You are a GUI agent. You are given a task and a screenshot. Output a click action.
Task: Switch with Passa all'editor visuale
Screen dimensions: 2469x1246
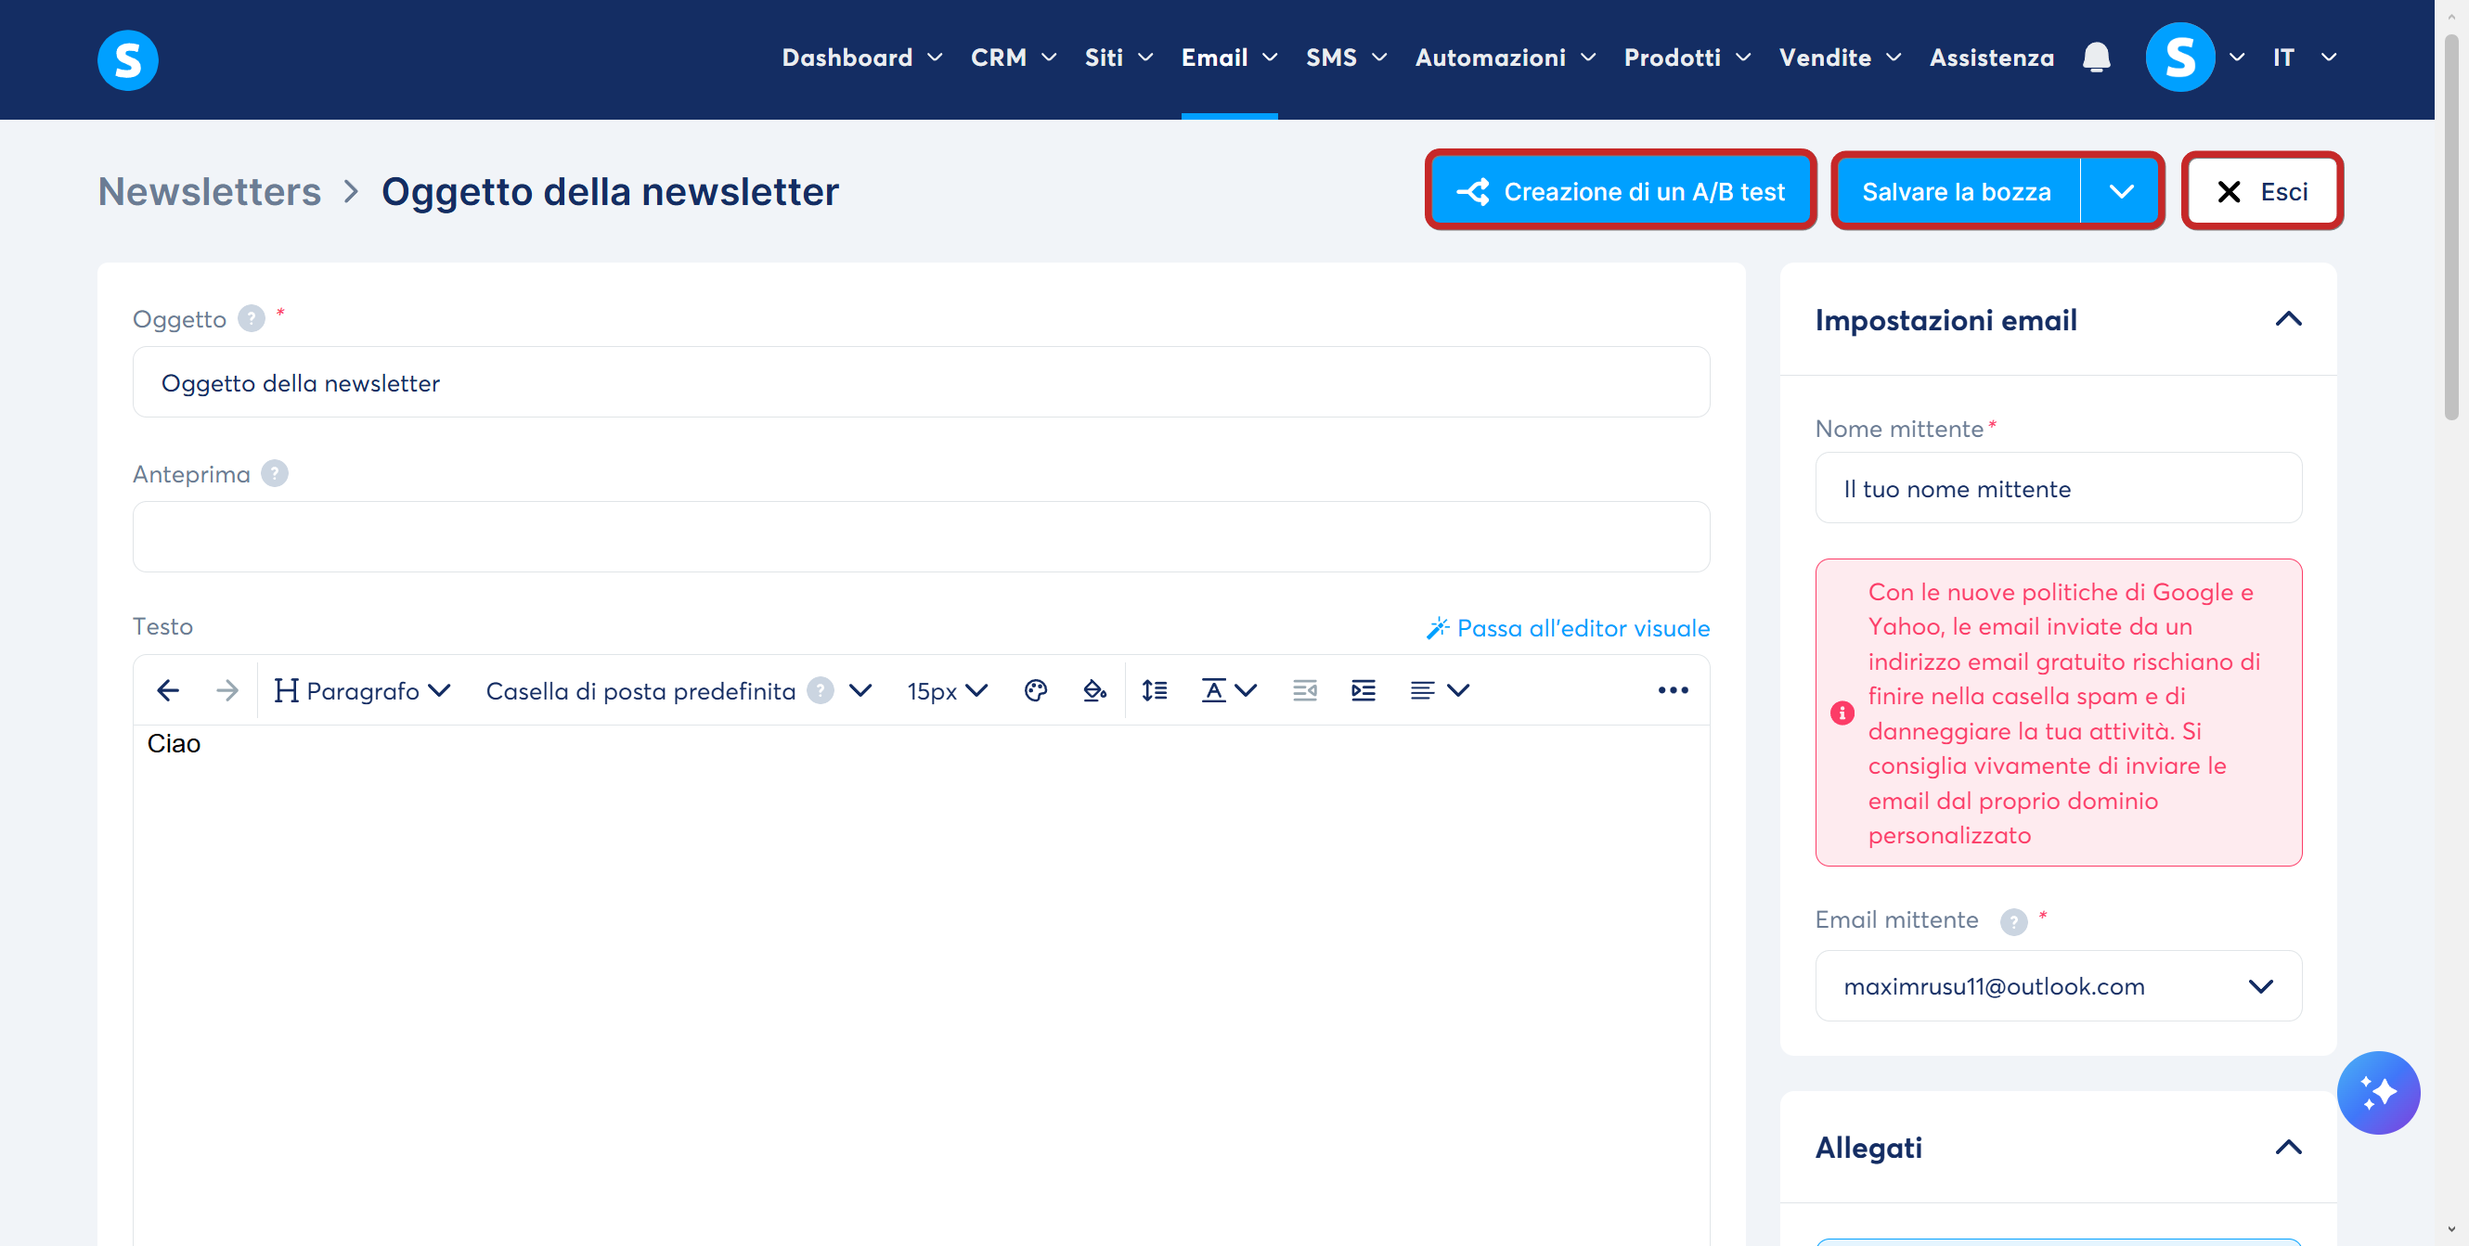[x=1567, y=628]
